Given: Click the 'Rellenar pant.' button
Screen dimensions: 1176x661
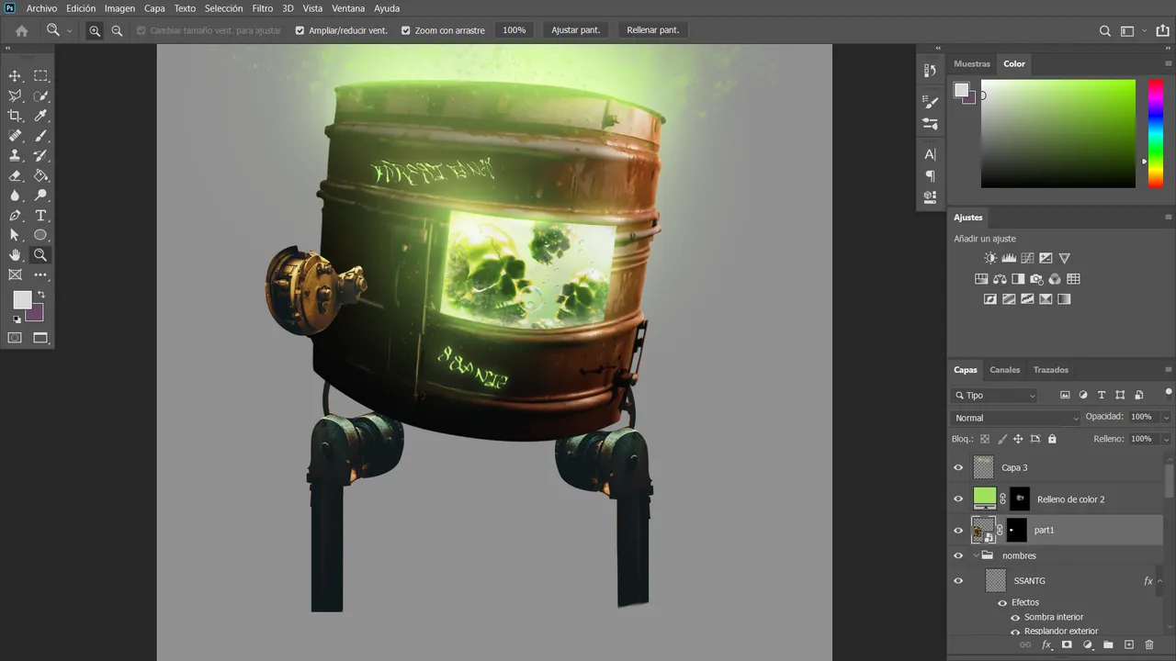Looking at the screenshot, I should (x=653, y=30).
